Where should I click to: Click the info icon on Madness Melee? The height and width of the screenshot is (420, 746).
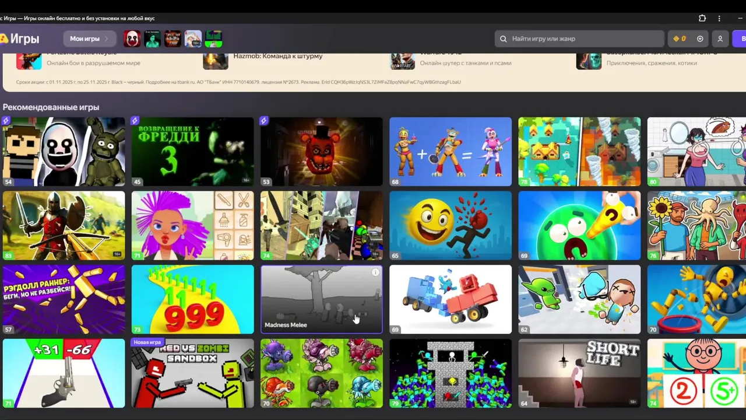375,272
